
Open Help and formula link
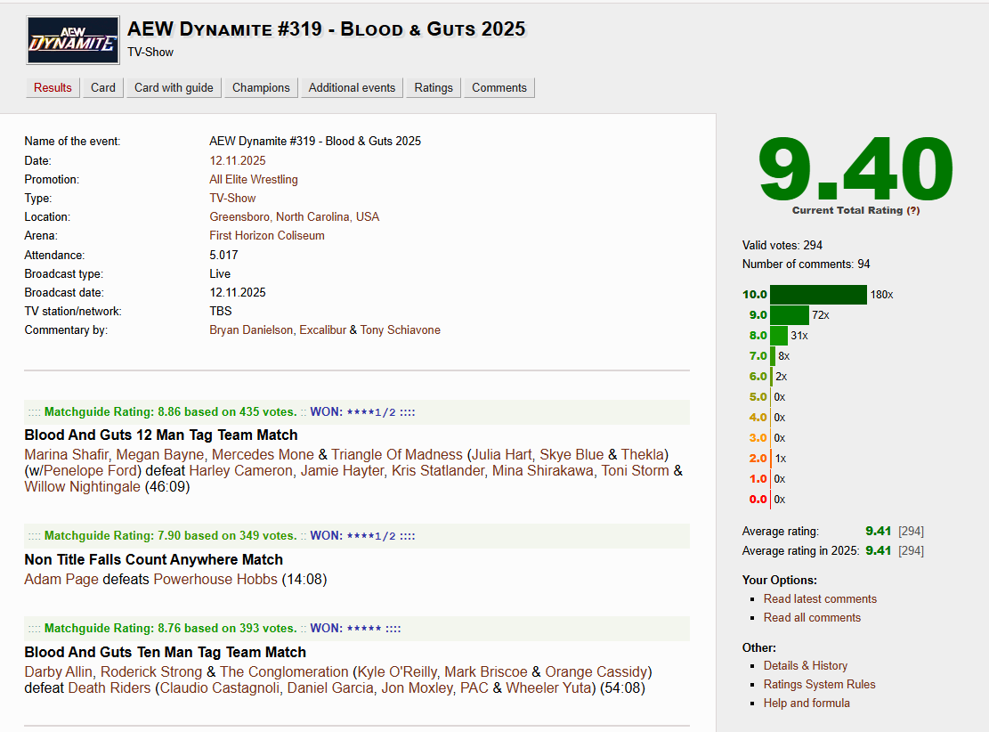pos(807,704)
